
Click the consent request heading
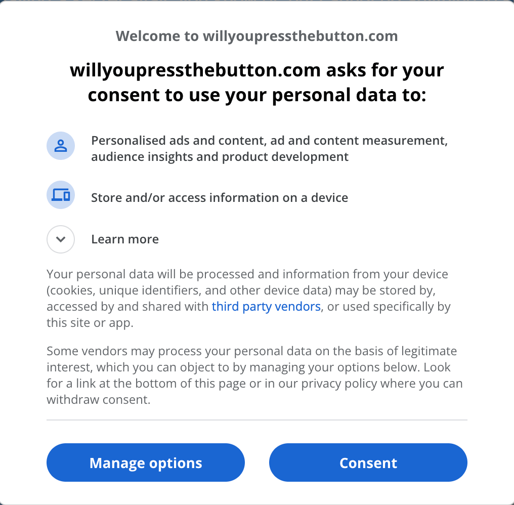(256, 82)
